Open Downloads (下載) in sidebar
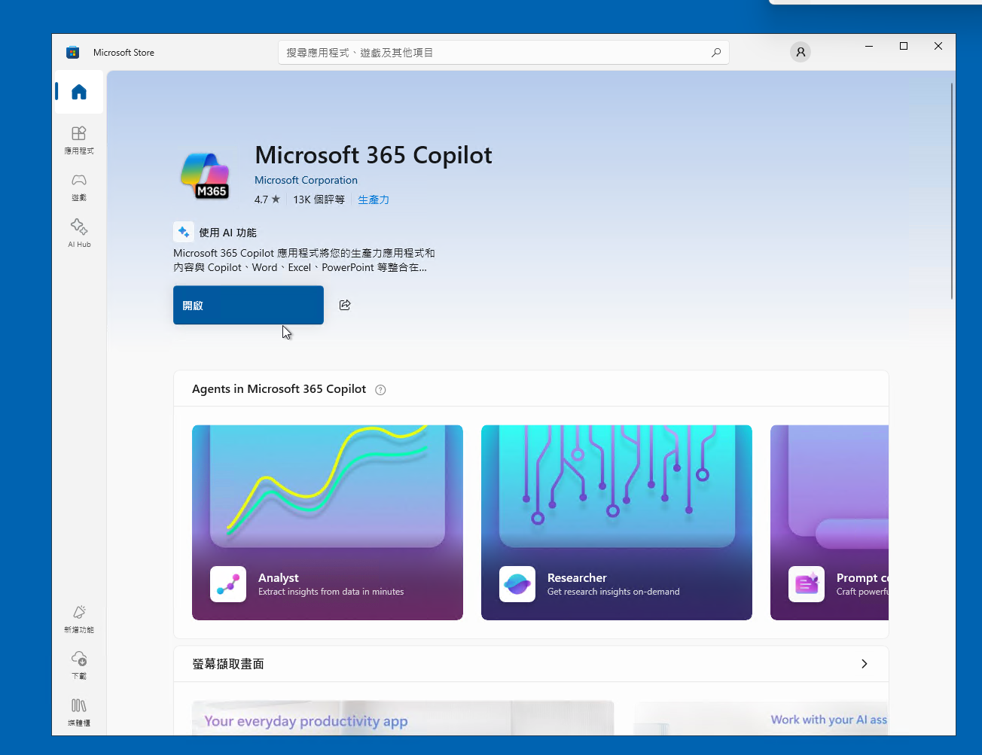Viewport: 982px width, 755px height. pyautogui.click(x=79, y=665)
